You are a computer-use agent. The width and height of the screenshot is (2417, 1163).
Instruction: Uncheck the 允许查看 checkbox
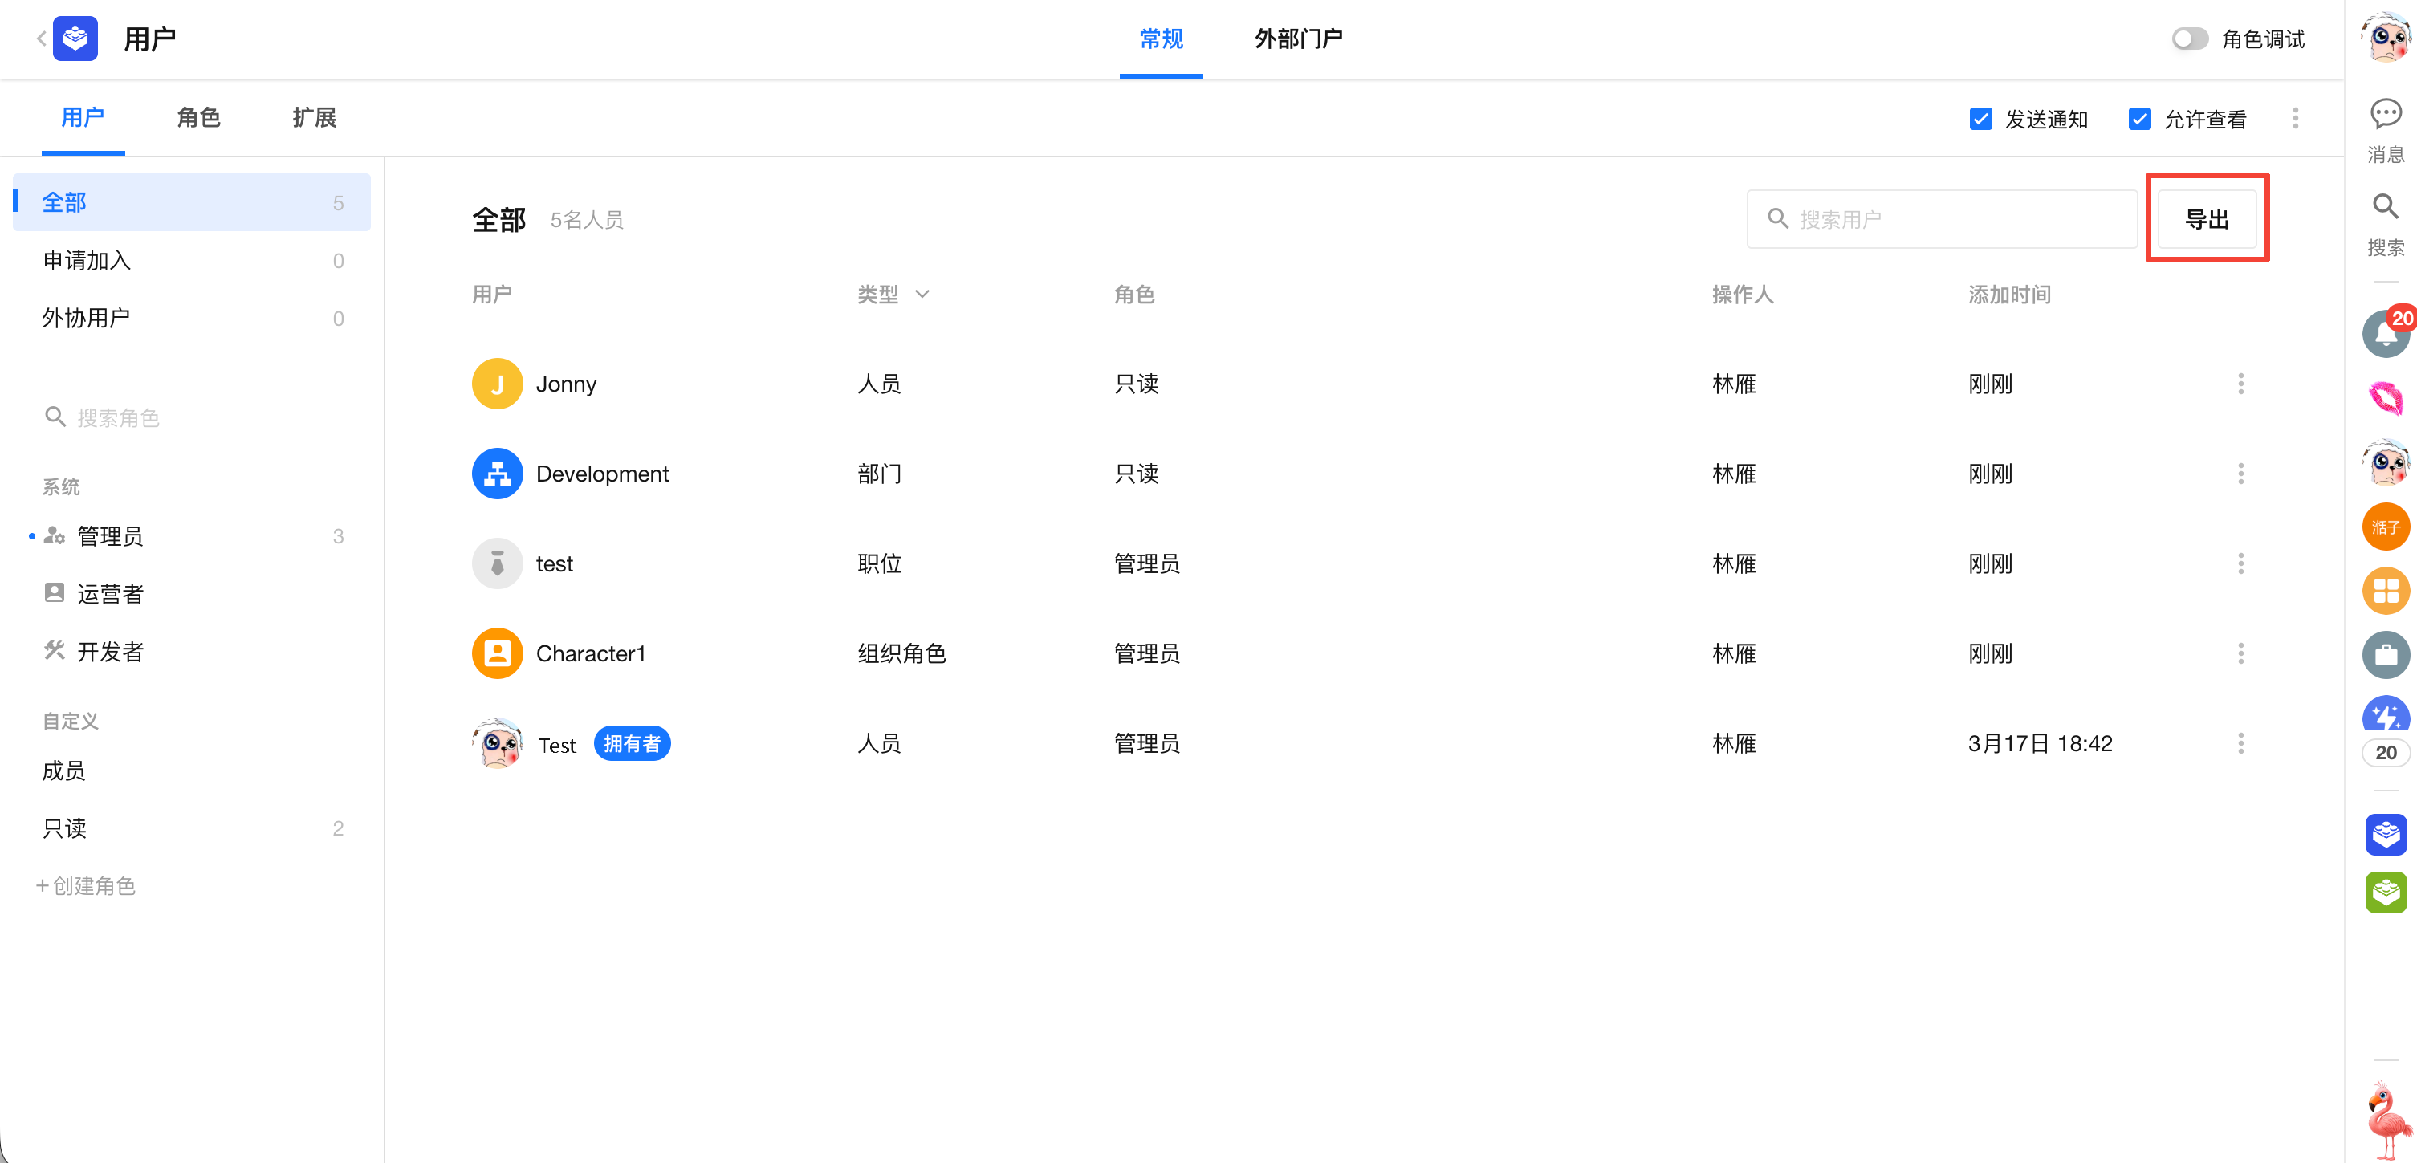[x=2139, y=119]
